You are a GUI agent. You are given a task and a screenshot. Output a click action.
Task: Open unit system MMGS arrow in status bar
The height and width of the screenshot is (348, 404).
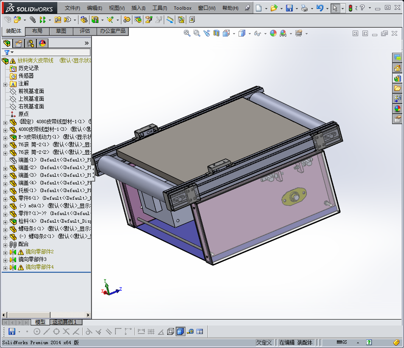point(358,342)
